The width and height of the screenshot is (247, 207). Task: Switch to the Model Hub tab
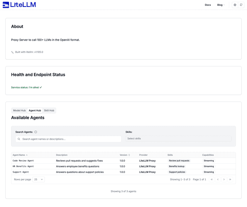point(19,110)
